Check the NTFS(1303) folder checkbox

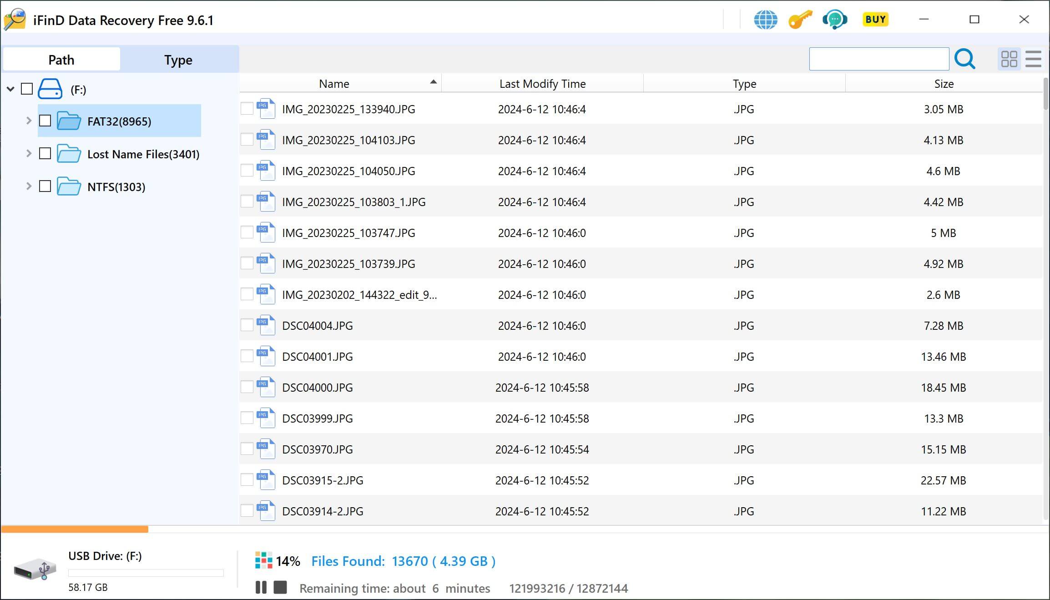[45, 186]
